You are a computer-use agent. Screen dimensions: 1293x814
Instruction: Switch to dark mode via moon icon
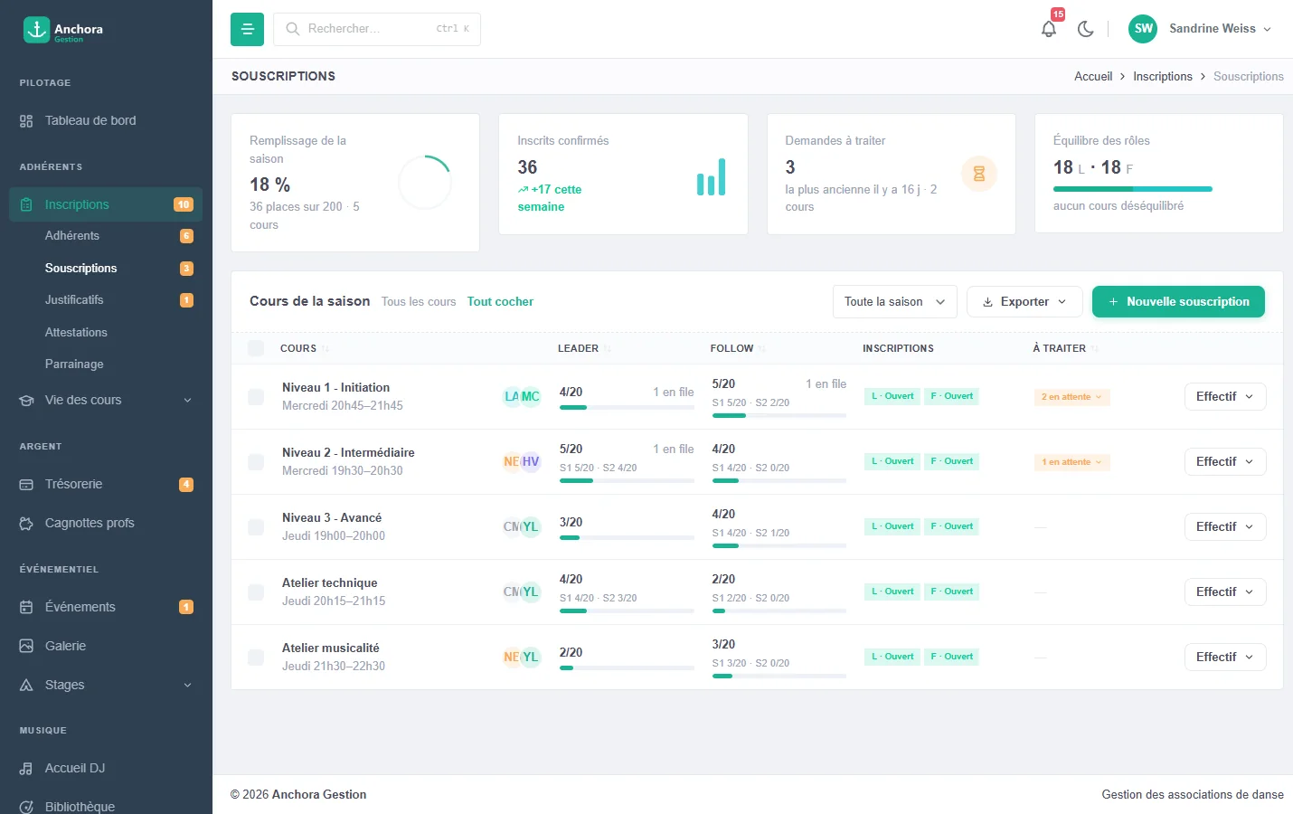pos(1086,29)
